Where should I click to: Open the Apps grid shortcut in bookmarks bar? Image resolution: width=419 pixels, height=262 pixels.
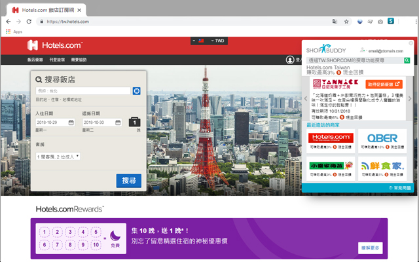coord(14,31)
